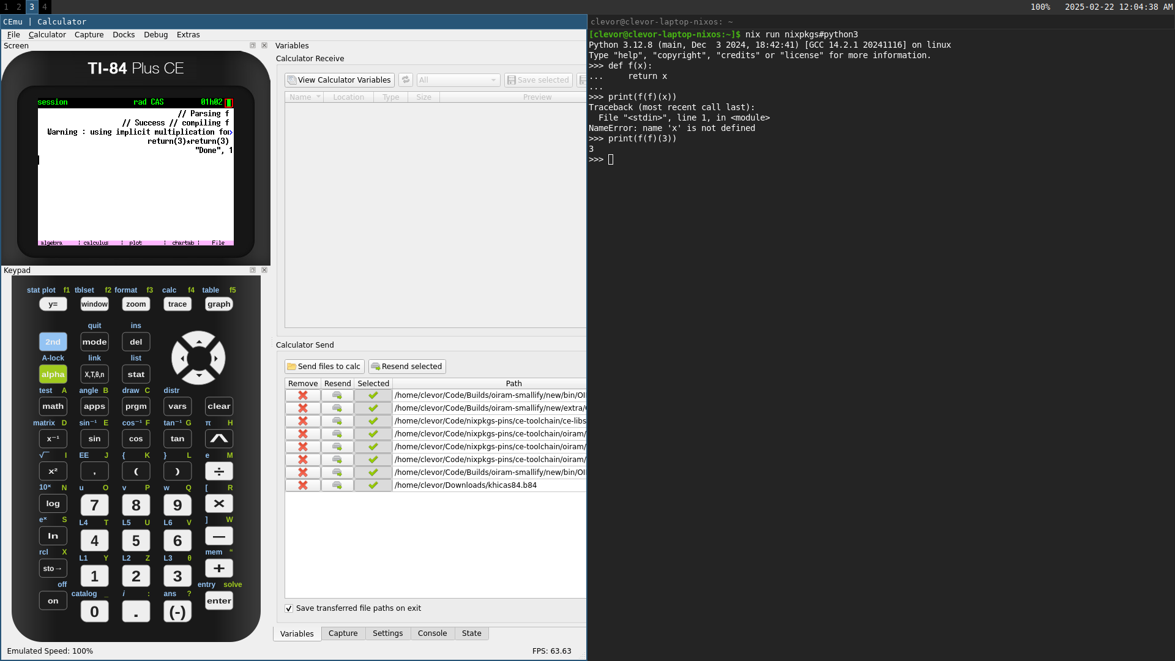Open the Calculator menu
The width and height of the screenshot is (1175, 661).
click(x=47, y=35)
